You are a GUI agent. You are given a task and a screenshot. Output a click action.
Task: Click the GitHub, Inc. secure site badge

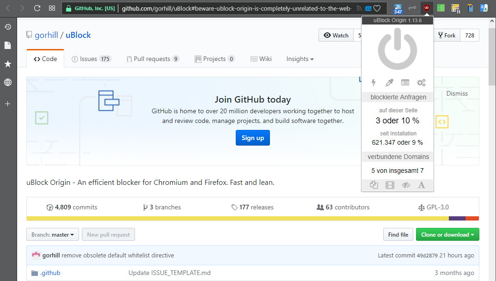[91, 8]
